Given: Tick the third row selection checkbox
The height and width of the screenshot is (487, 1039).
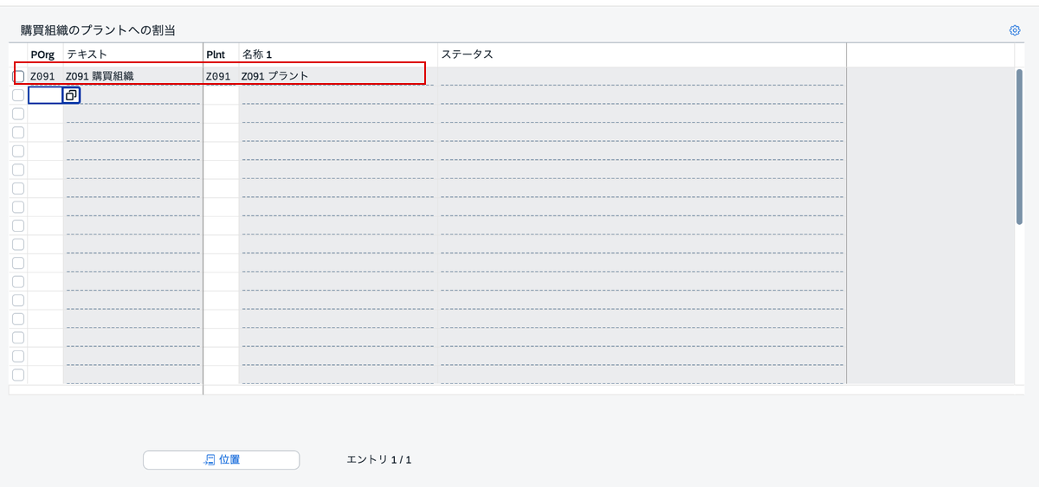Looking at the screenshot, I should (x=18, y=113).
